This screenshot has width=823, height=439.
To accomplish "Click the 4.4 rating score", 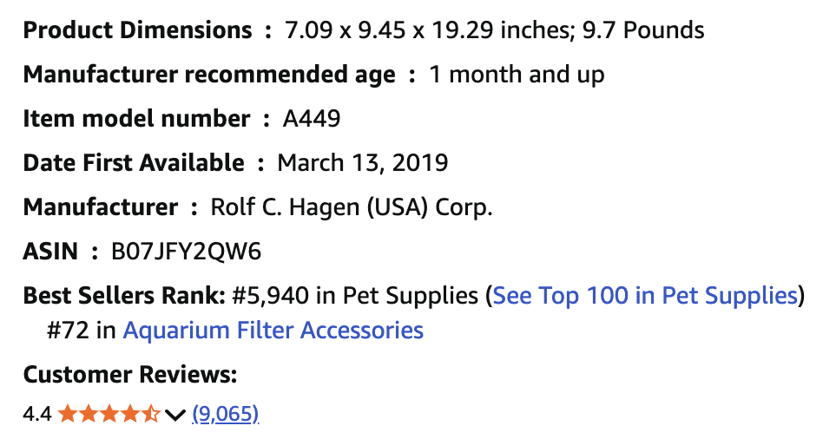I will click(37, 414).
